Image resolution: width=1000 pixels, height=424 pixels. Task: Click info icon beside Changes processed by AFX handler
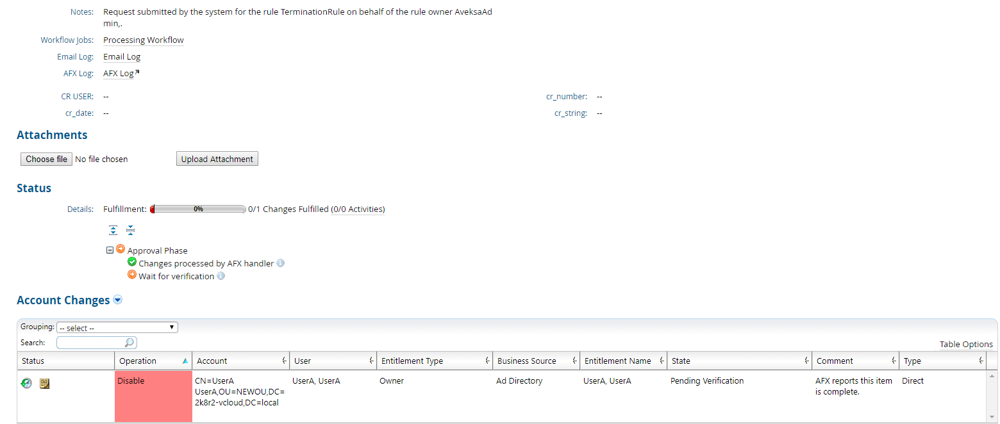point(280,263)
